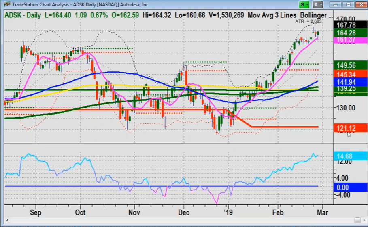Click the horizontal scrollbar right arrow
This screenshot has height=227, width=368.
(x=364, y=220)
